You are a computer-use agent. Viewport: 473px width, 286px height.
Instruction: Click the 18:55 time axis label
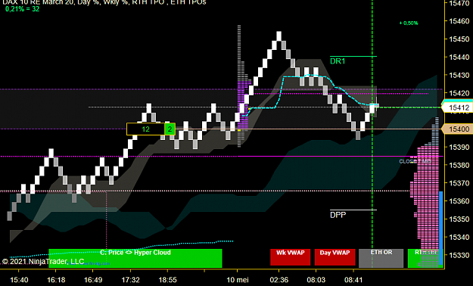tap(167, 280)
